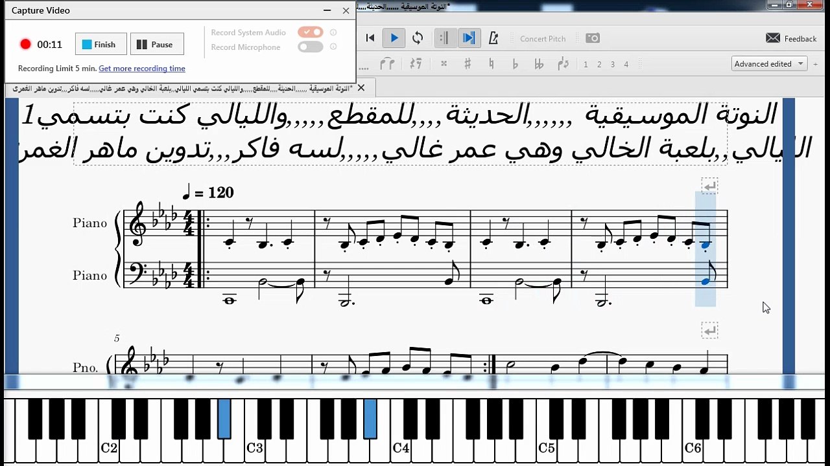Viewport: 830px width, 466px height.
Task: Toggle pan score during playback icon
Action: pyautogui.click(x=468, y=38)
